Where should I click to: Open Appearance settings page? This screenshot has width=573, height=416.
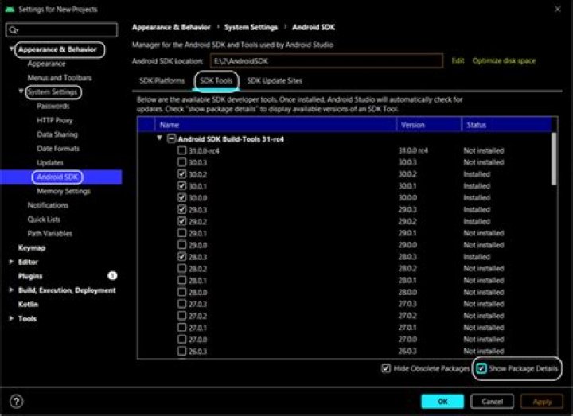46,64
